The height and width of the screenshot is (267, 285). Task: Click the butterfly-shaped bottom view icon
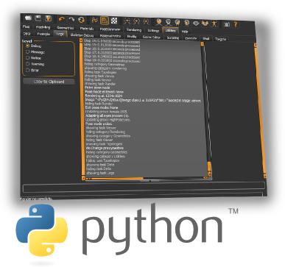tap(205, 24)
